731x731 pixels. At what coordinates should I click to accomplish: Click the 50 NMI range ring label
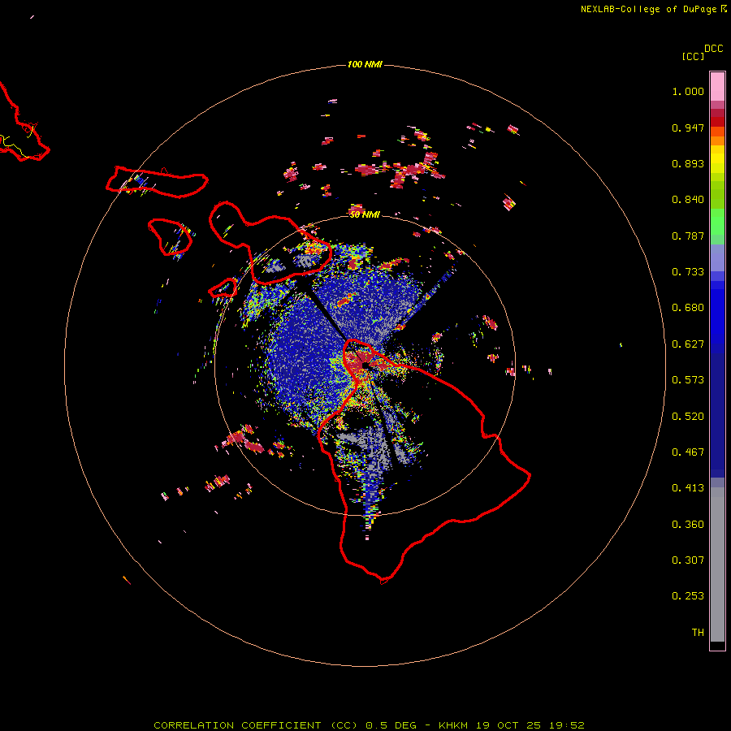click(365, 214)
